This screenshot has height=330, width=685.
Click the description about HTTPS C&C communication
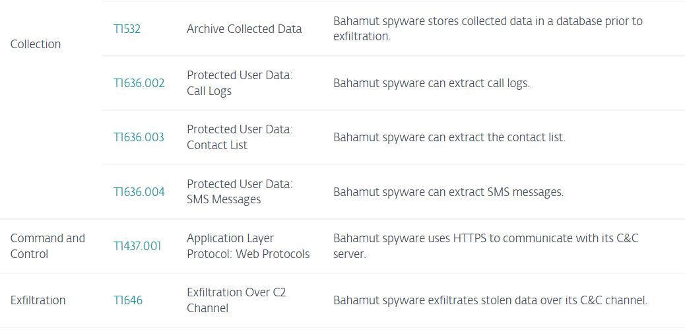click(x=486, y=246)
